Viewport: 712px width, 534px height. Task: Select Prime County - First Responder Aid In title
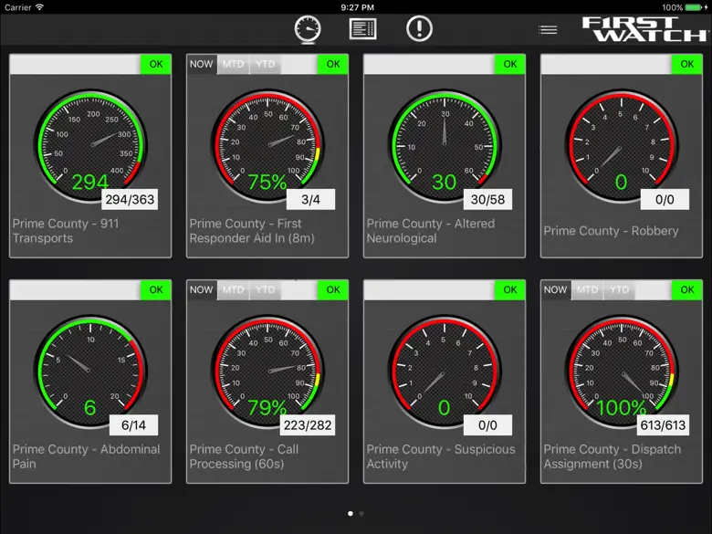click(252, 231)
